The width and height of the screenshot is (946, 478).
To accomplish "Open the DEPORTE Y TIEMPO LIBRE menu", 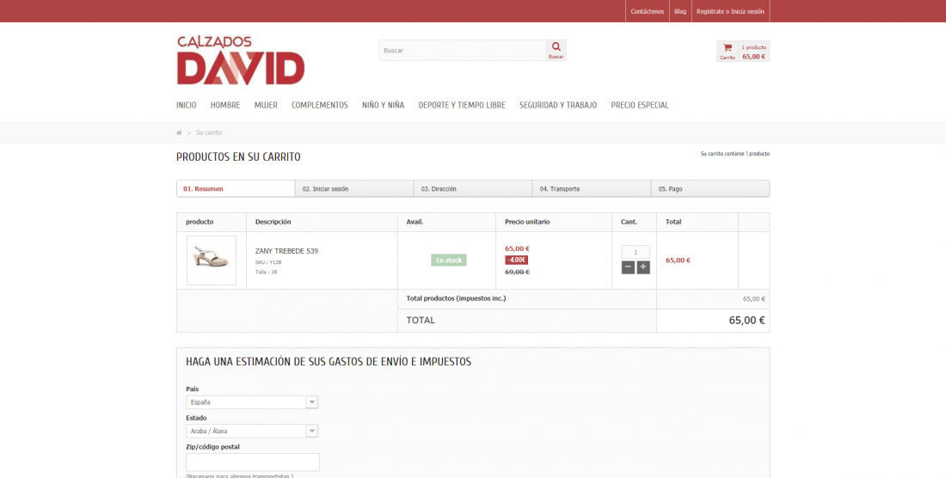I will click(x=462, y=105).
